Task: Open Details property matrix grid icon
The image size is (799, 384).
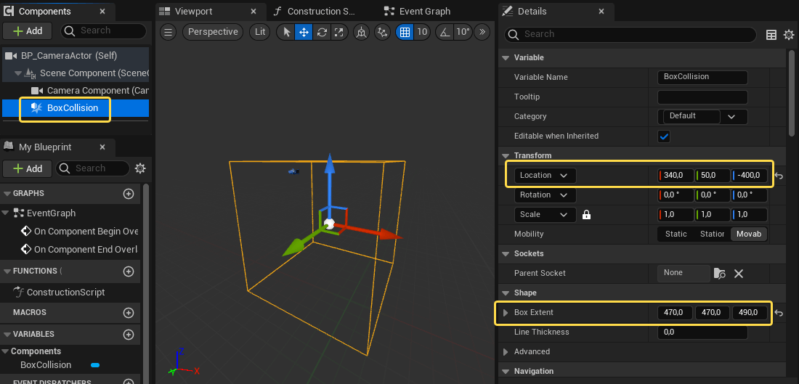Action: [771, 35]
